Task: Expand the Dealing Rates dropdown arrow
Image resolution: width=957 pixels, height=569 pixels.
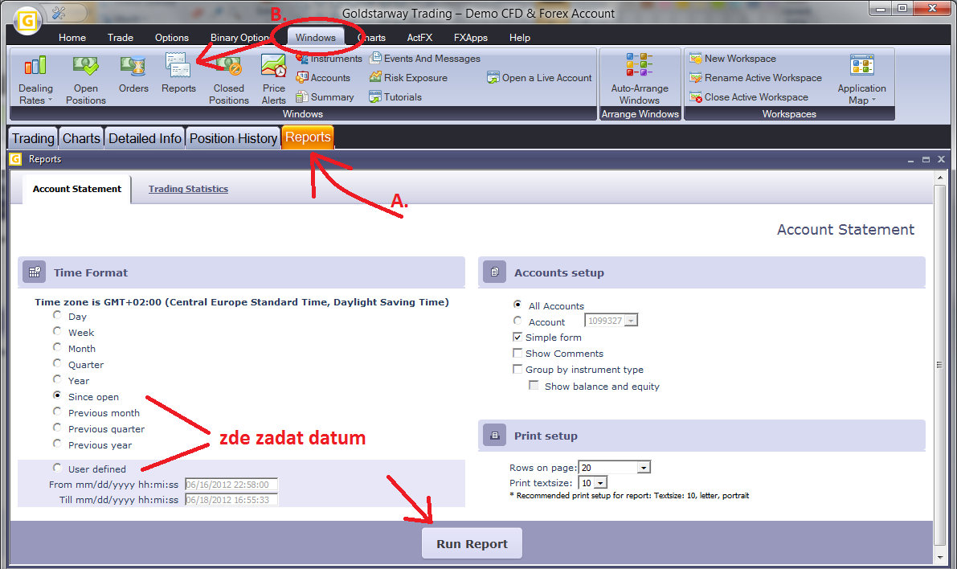Action: pyautogui.click(x=50, y=100)
